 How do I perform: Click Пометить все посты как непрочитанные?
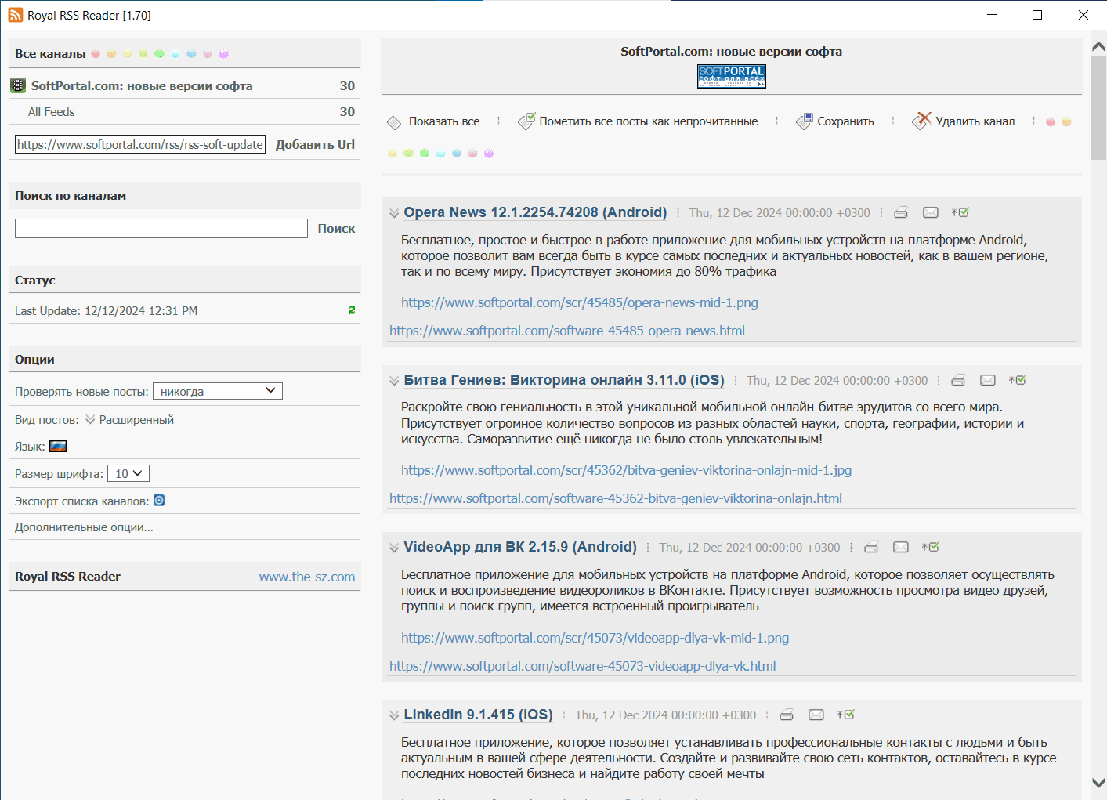tap(649, 121)
